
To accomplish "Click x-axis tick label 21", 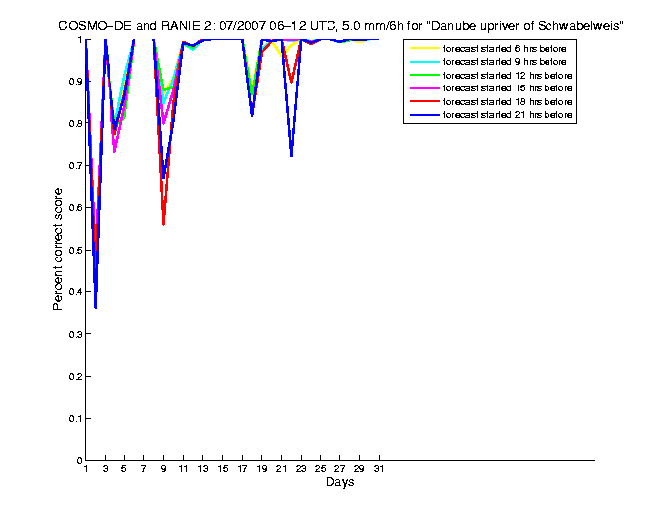I will coord(281,469).
